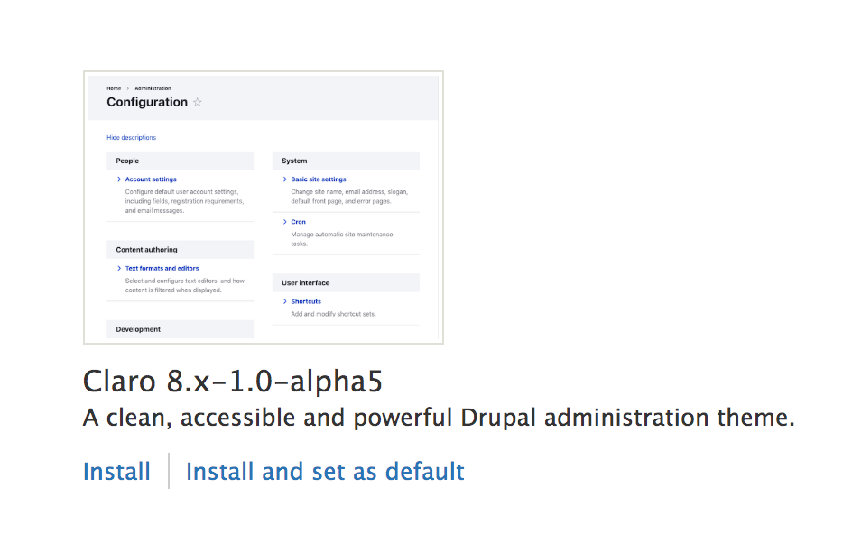Open Basic site settings
Viewport: 852px width, 552px height.
coord(321,179)
